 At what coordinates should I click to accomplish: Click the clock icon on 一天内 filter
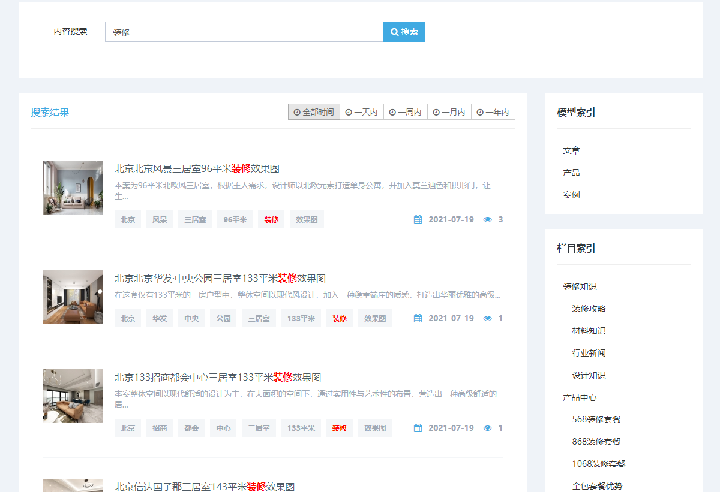[x=349, y=112]
